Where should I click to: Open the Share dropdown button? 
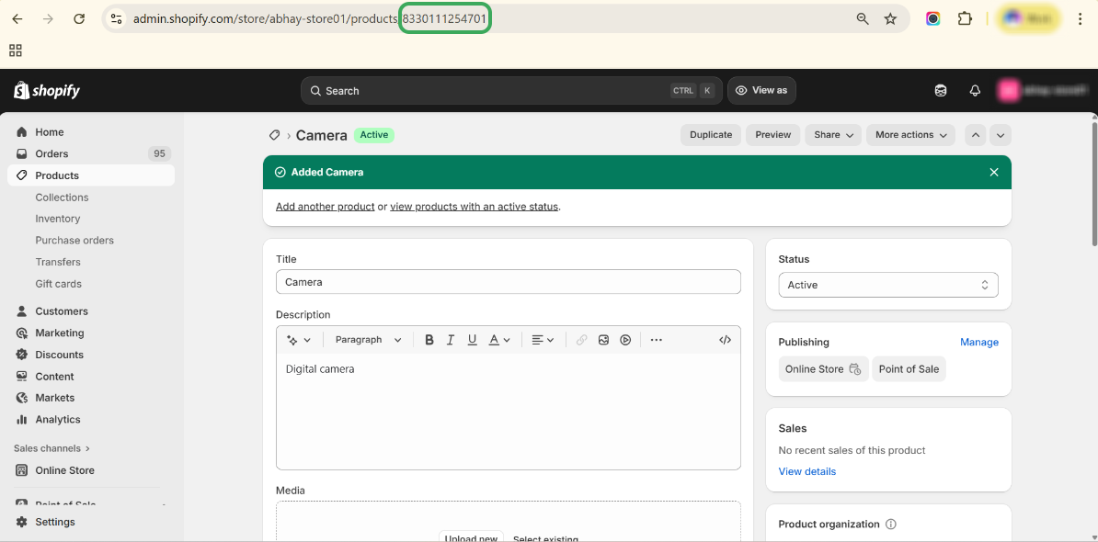[834, 135]
